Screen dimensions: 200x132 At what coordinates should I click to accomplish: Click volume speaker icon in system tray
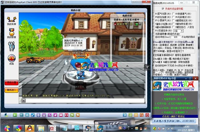(172, 129)
